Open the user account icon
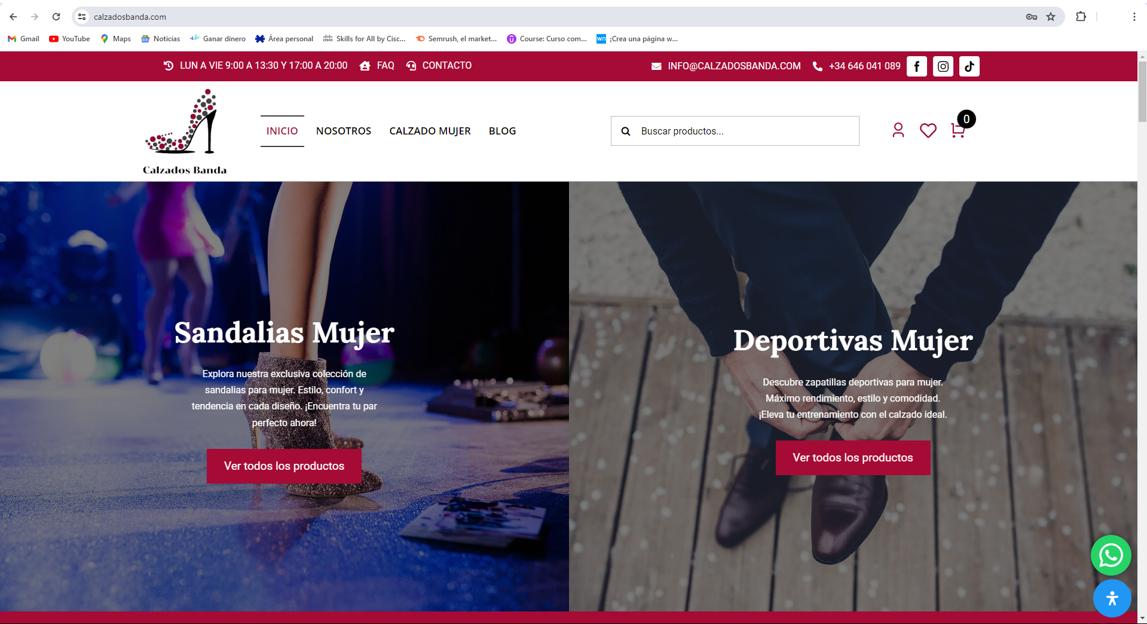 (898, 130)
